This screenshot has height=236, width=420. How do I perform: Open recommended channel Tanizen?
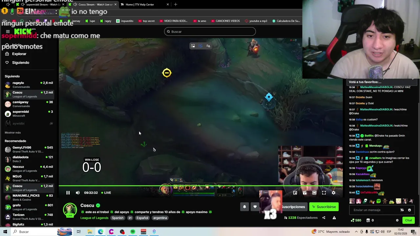29,217
